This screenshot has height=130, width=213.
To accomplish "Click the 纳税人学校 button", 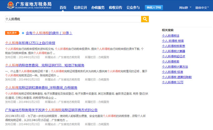I will pyautogui.click(x=154, y=7).
